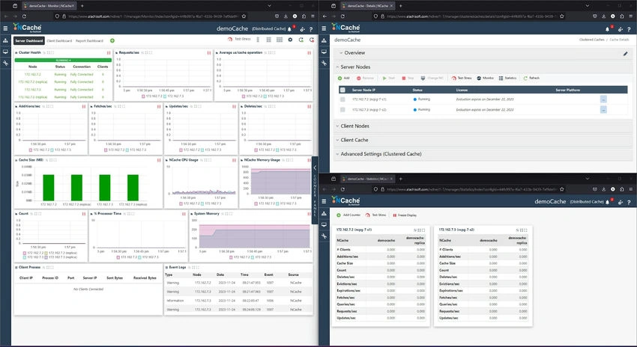Click Add Counter in Statistics window
The image size is (637, 347).
pyautogui.click(x=348, y=215)
